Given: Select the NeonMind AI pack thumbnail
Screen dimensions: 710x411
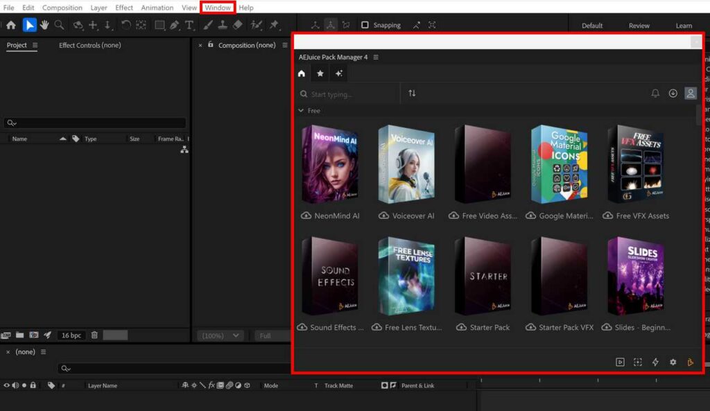Looking at the screenshot, I should [330, 164].
